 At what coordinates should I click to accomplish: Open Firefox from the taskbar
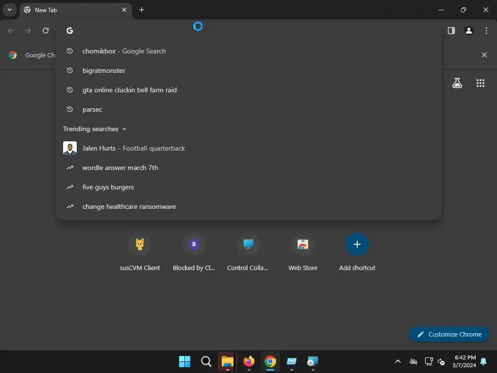tap(249, 361)
